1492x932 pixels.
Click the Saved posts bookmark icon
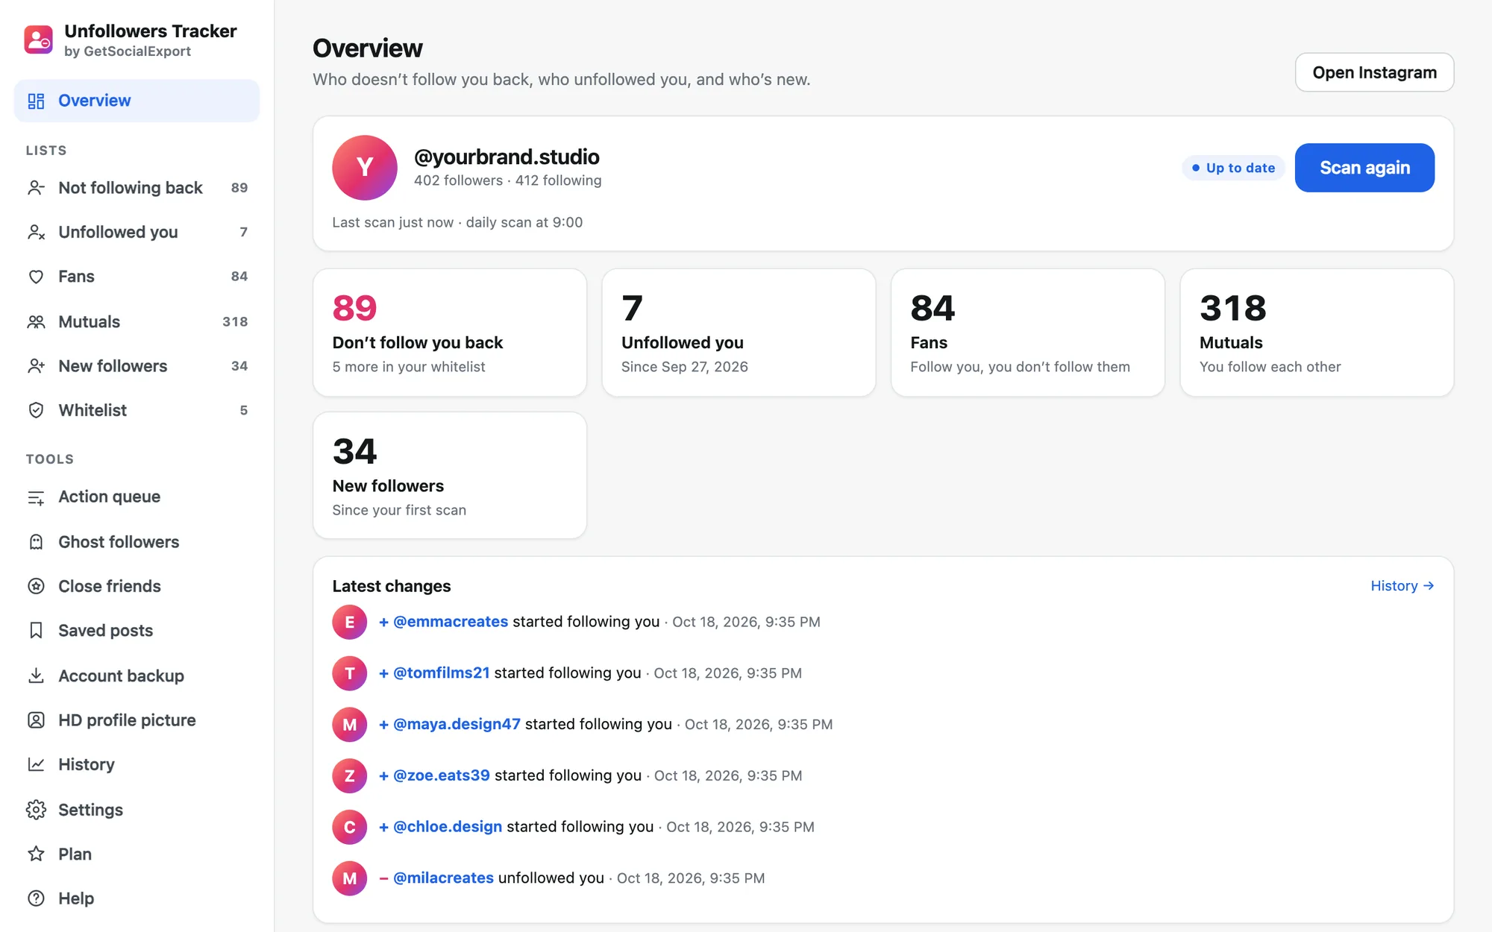point(36,631)
